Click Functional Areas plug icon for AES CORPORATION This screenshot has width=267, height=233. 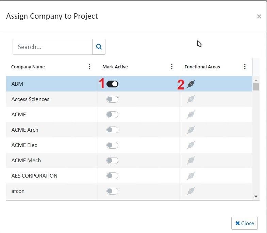point(191,176)
